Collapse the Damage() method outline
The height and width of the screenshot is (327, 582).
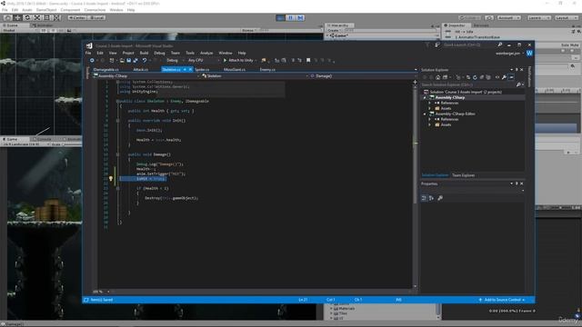coord(117,154)
